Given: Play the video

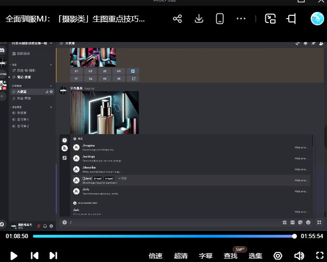Looking at the screenshot, I should pyautogui.click(x=14, y=256).
